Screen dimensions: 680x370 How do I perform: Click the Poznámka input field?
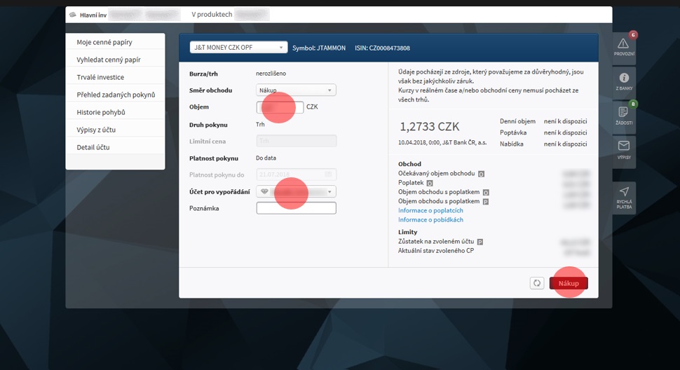[x=296, y=208]
